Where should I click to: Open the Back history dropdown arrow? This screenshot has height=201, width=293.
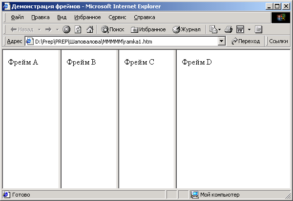pos(39,29)
